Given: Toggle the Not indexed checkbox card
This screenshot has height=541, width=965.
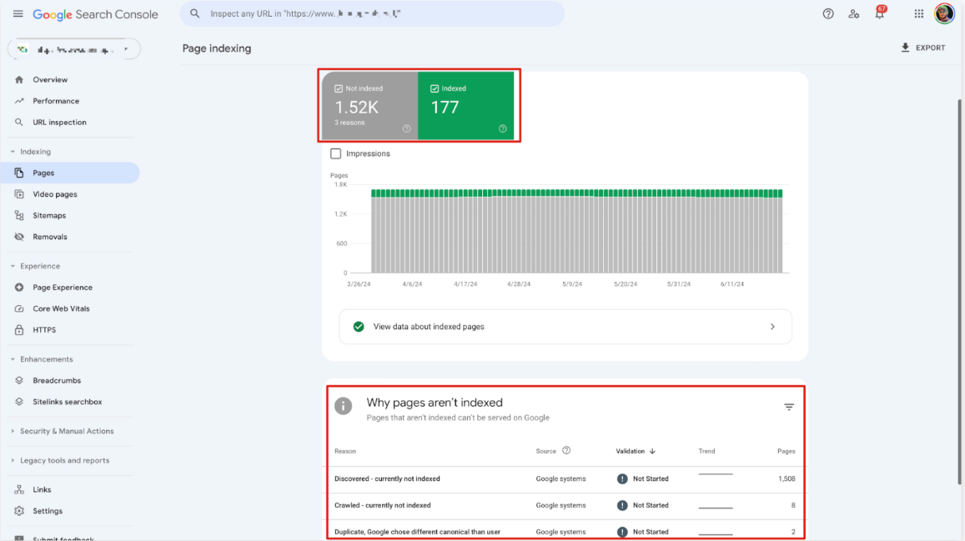Looking at the screenshot, I should (x=369, y=106).
